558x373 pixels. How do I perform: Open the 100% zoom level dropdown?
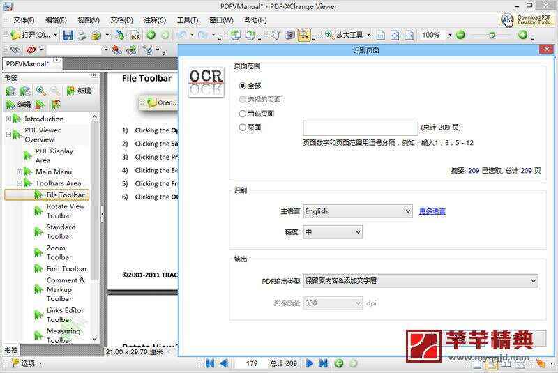pyautogui.click(x=450, y=35)
